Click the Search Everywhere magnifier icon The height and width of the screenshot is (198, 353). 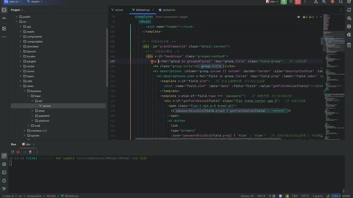(341, 2)
